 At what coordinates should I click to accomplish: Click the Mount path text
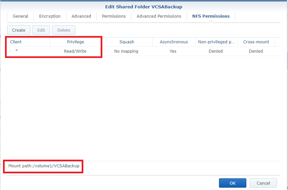tap(44, 166)
